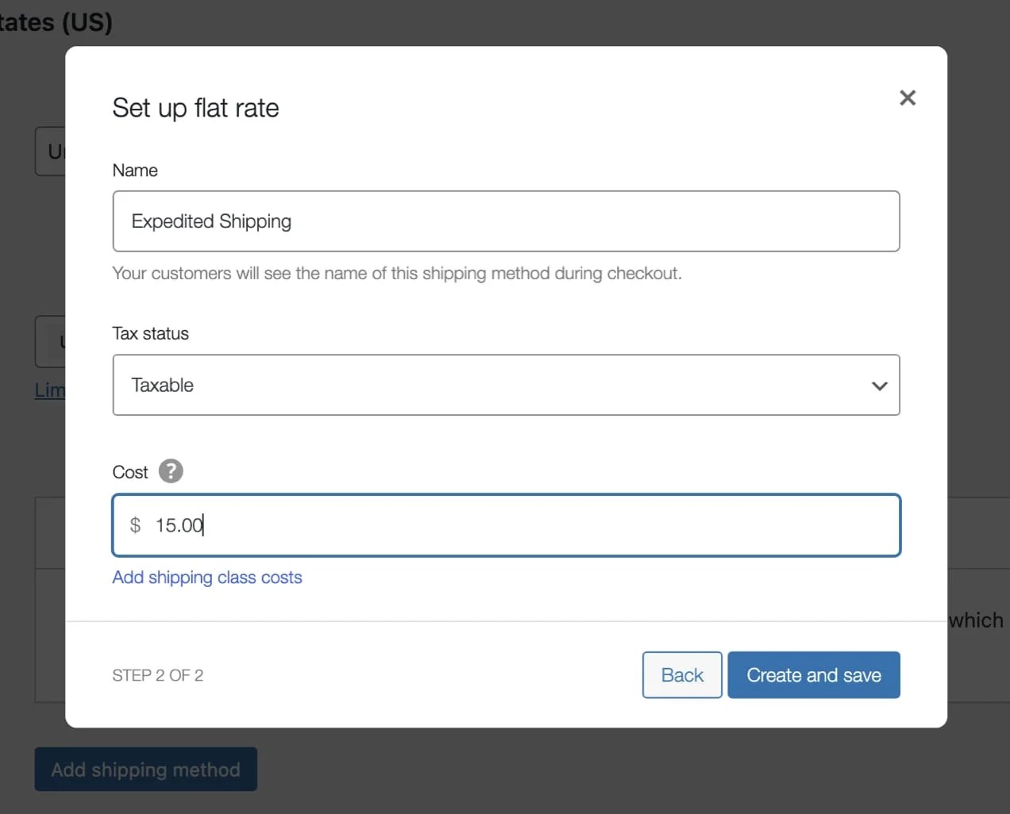Image resolution: width=1010 pixels, height=814 pixels.
Task: Click the chevron on the Tax status field
Action: pos(879,386)
